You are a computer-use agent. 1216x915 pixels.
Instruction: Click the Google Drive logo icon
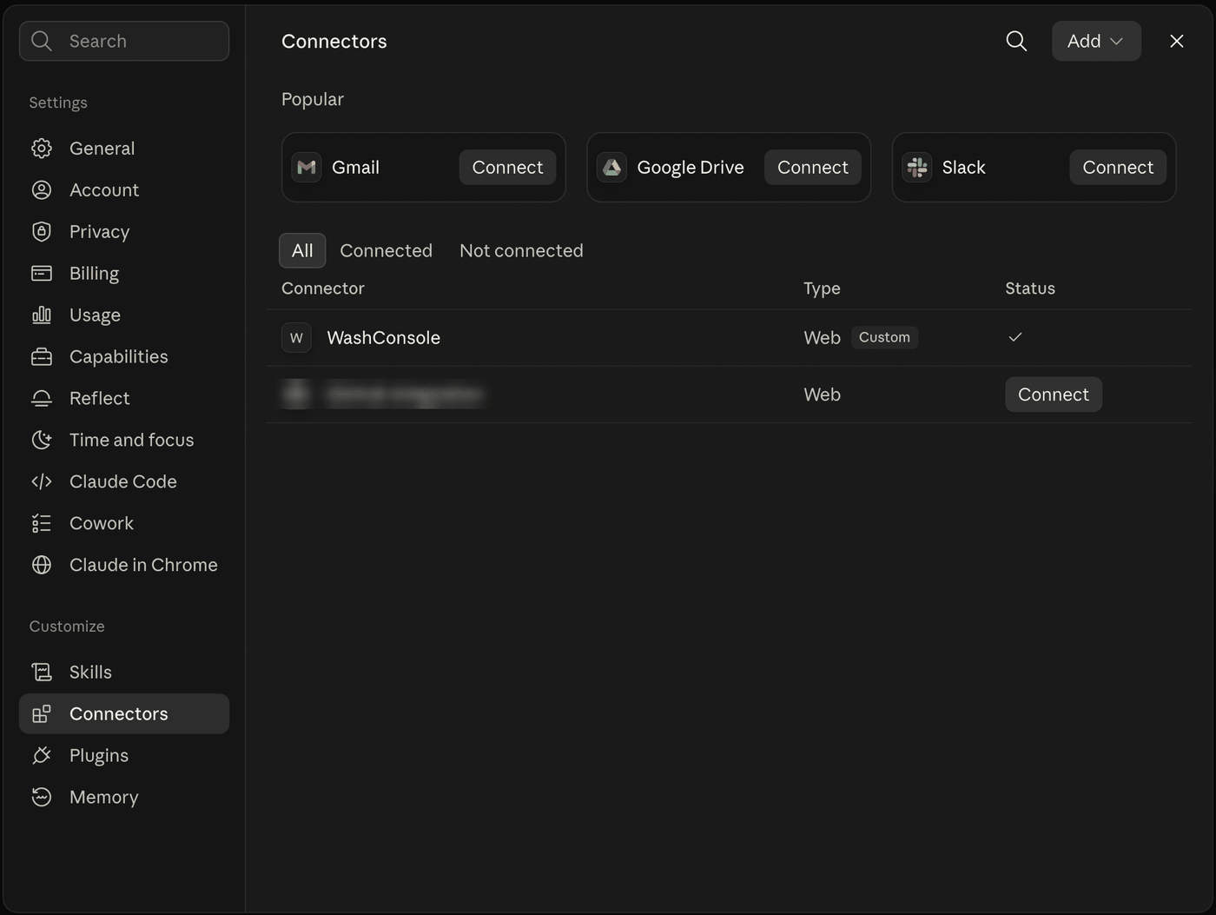(x=612, y=168)
